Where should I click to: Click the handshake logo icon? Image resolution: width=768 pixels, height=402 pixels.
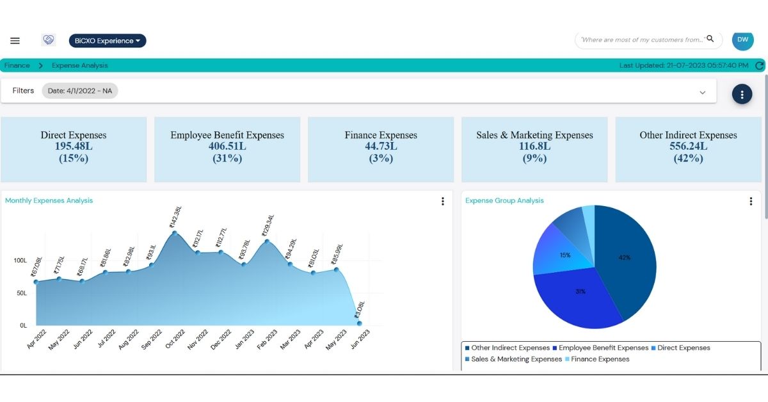coord(49,40)
